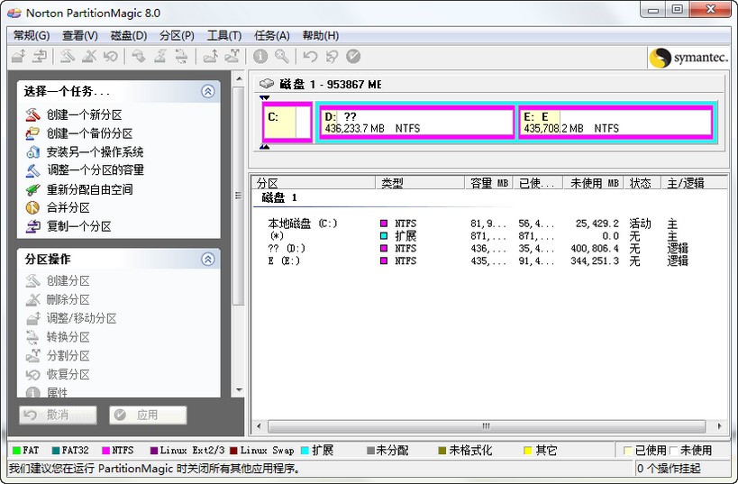Click the orange 合并分区 merge icon
This screenshot has height=484, width=738.
[32, 207]
